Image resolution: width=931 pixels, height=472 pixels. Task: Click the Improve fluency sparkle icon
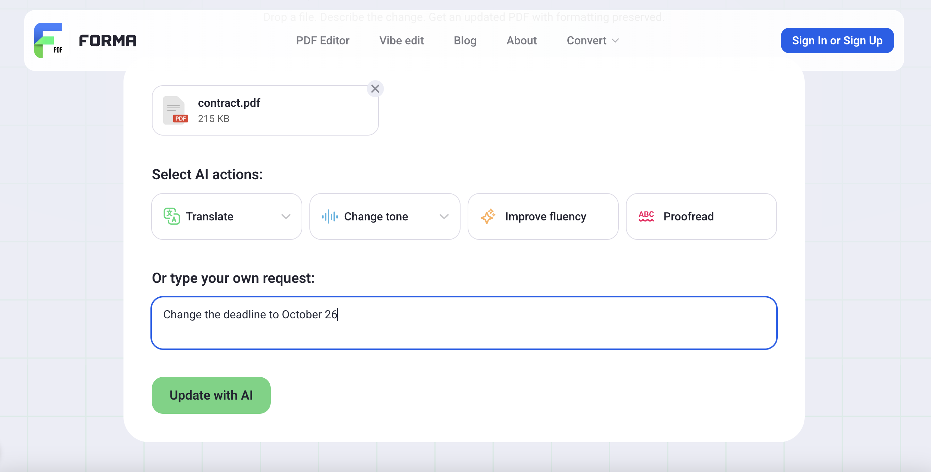point(488,216)
